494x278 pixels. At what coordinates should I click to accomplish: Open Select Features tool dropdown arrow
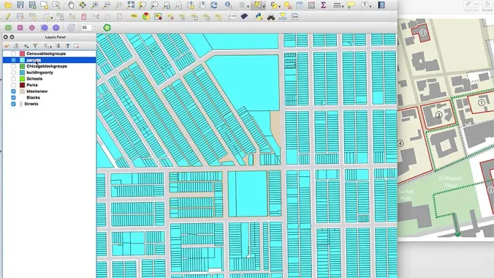point(263,6)
